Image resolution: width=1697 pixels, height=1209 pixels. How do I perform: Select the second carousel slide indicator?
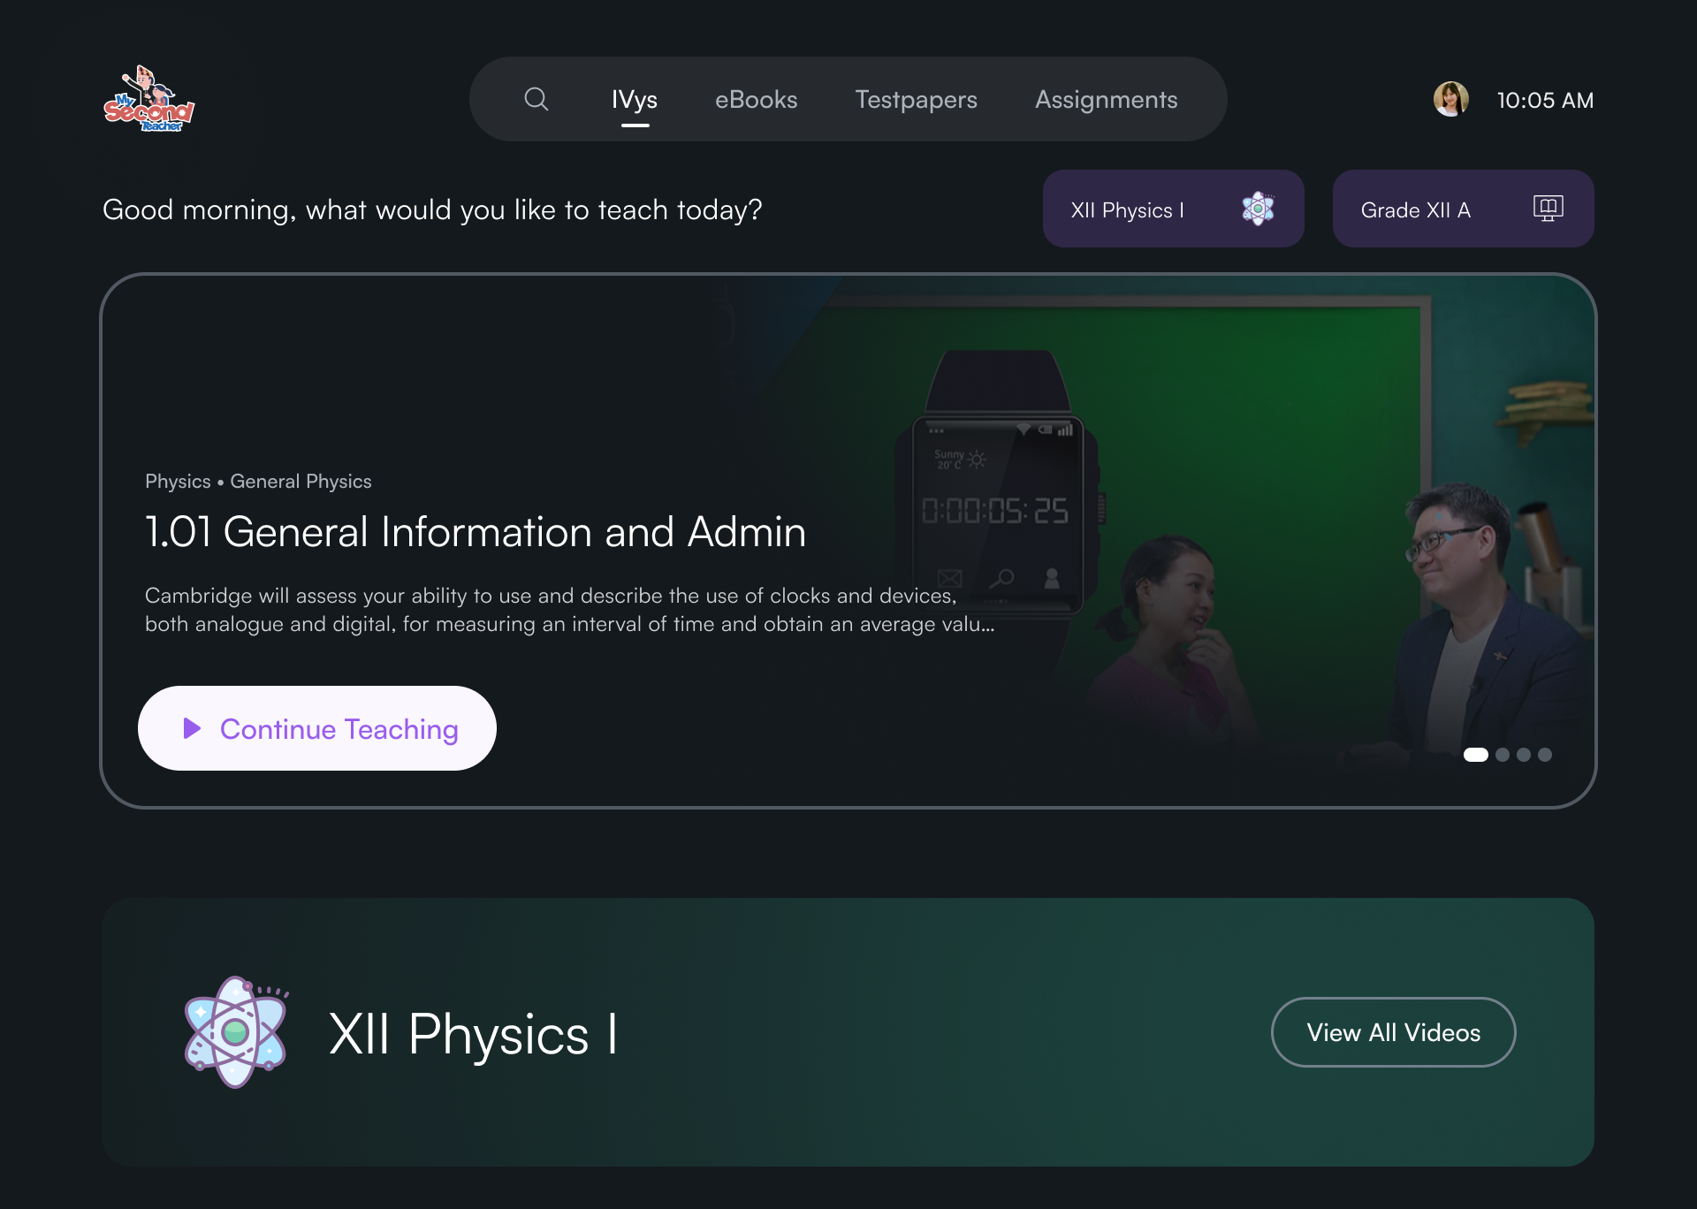point(1503,755)
